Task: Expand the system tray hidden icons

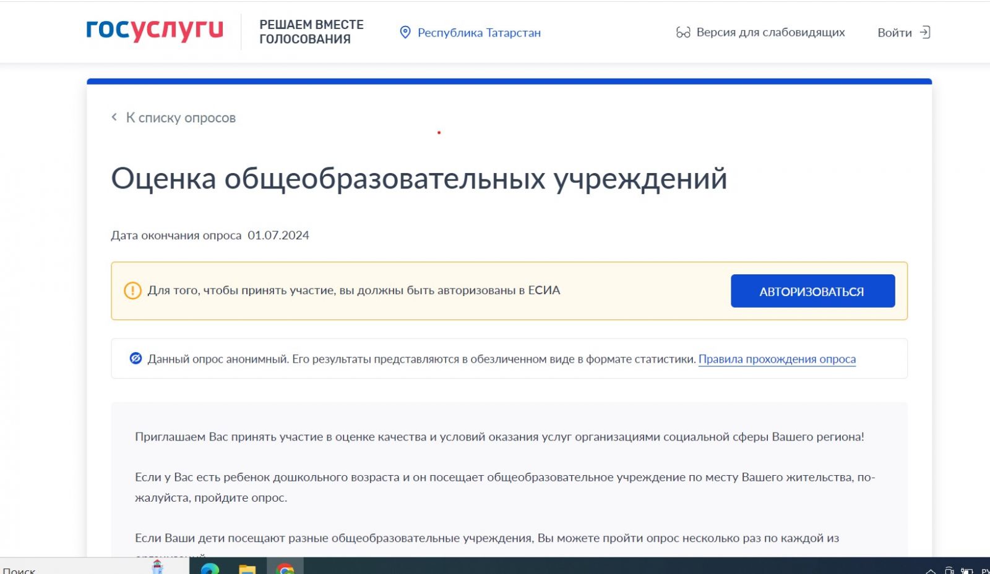Action: pyautogui.click(x=930, y=570)
